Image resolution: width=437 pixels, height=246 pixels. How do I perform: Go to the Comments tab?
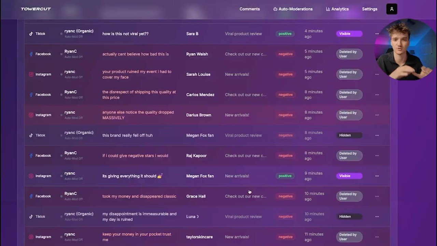tap(250, 9)
